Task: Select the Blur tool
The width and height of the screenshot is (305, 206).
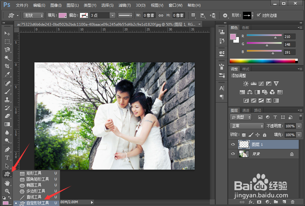Action: pos(7,132)
